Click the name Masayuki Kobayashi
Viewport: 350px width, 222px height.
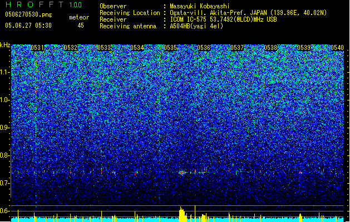coord(200,6)
